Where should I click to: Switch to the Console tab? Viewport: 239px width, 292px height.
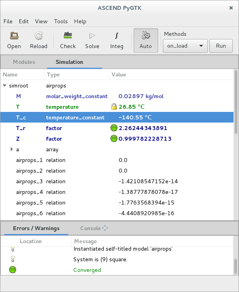(x=90, y=228)
